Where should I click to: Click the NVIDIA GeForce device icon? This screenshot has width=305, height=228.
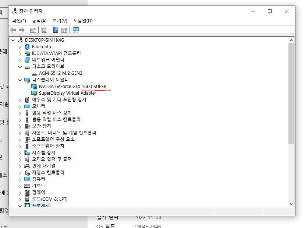pyautogui.click(x=34, y=87)
